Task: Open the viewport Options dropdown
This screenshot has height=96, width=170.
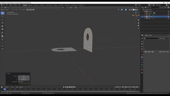Action: tap(137, 7)
